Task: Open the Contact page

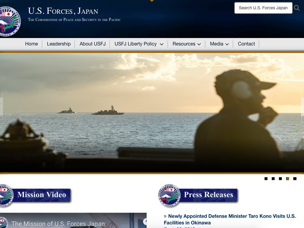Action: [x=247, y=44]
